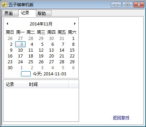Minimize the Gomoku window
The width and height of the screenshot is (146, 127).
point(116,5)
